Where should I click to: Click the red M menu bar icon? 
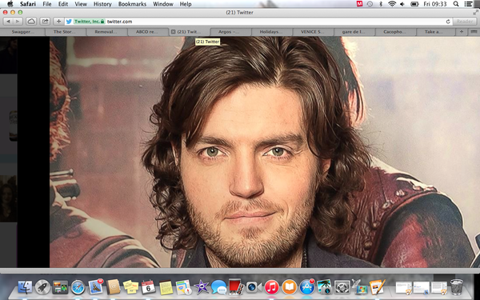[359, 4]
